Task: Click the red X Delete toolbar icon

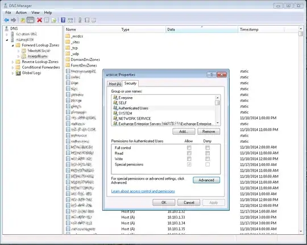Action: pos(40,20)
